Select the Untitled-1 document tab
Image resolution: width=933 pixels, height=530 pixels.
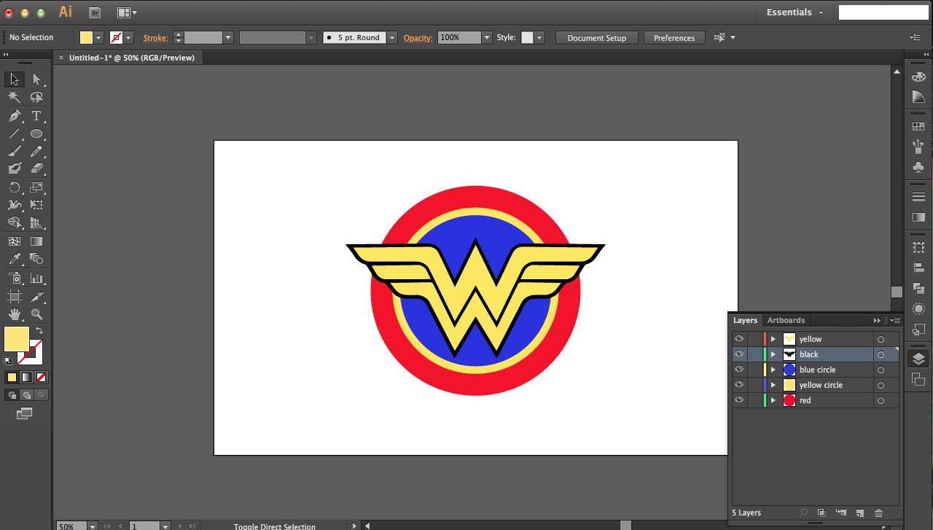[x=132, y=58]
